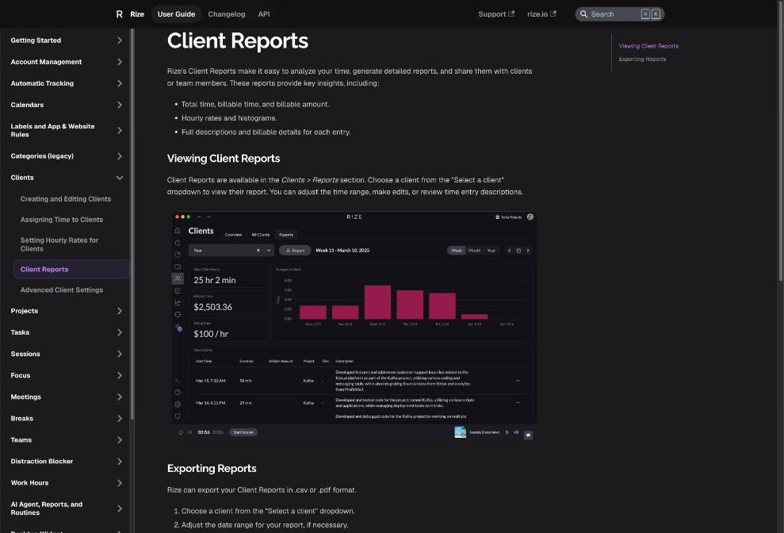Click step 'Choose a client from the Select a client dropdown'
The image size is (784, 533).
click(x=268, y=512)
